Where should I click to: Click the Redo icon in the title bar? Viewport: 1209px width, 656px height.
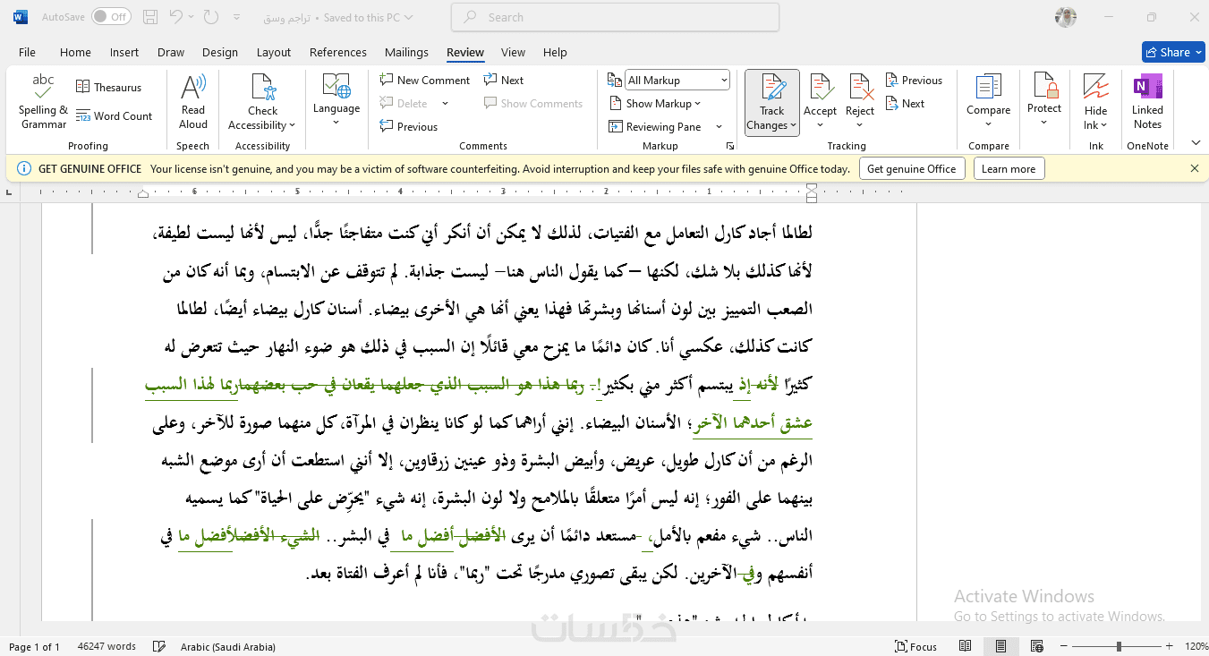click(211, 17)
